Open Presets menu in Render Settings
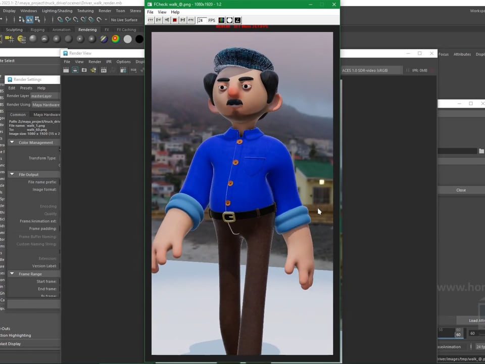 (26, 88)
